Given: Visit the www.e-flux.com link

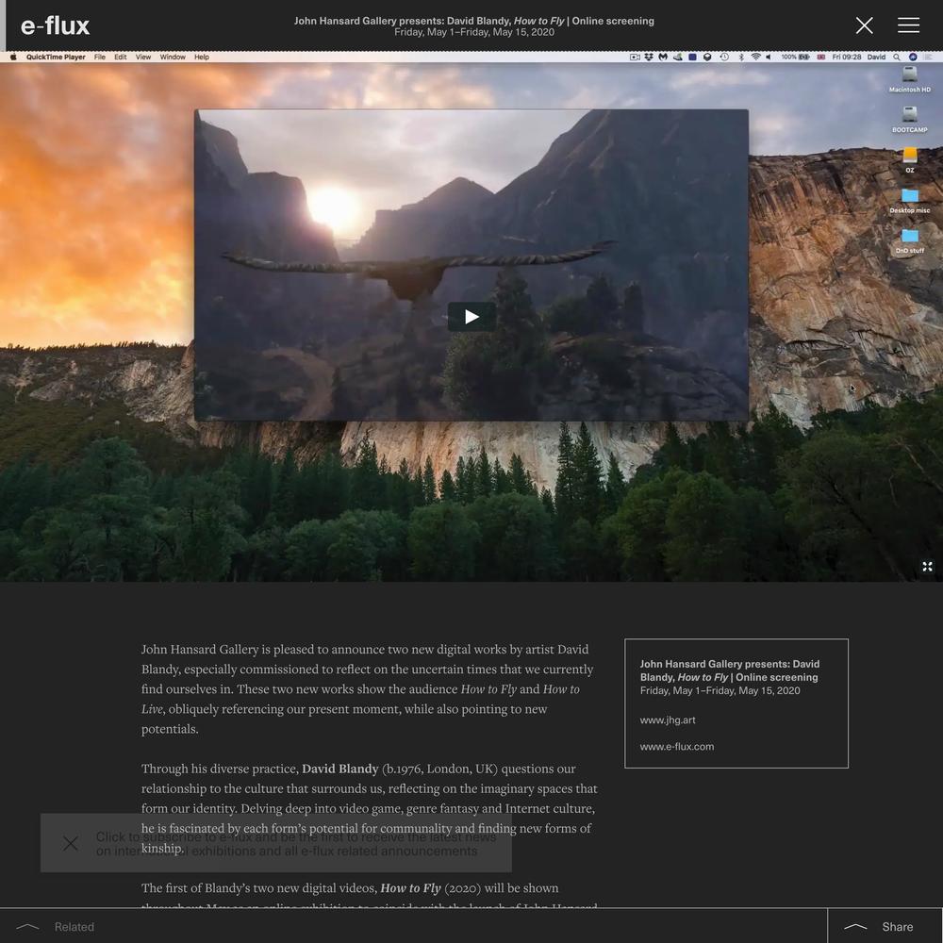Looking at the screenshot, I should coord(677,746).
